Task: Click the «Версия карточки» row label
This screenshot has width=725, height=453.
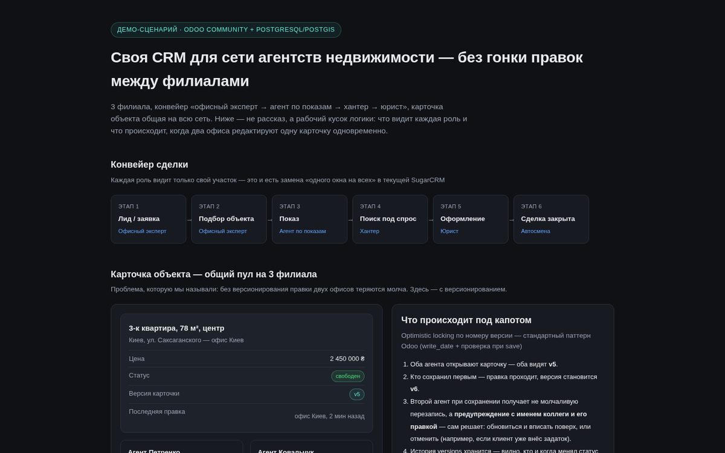Action: pyautogui.click(x=154, y=393)
